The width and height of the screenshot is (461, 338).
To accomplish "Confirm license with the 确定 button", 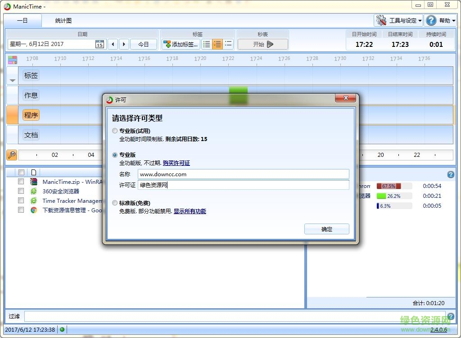I will 326,228.
